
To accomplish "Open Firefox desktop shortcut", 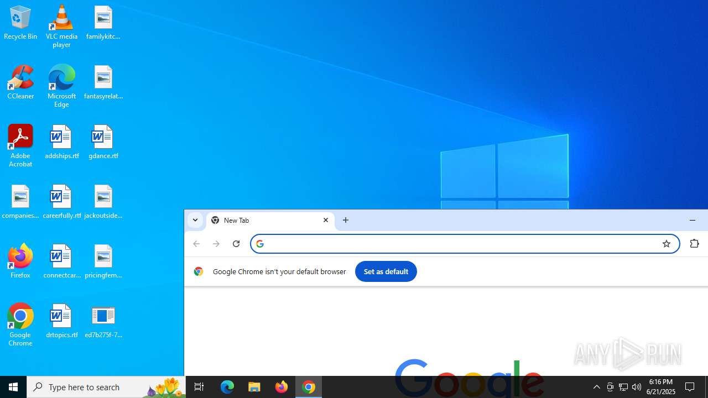I will [x=20, y=262].
